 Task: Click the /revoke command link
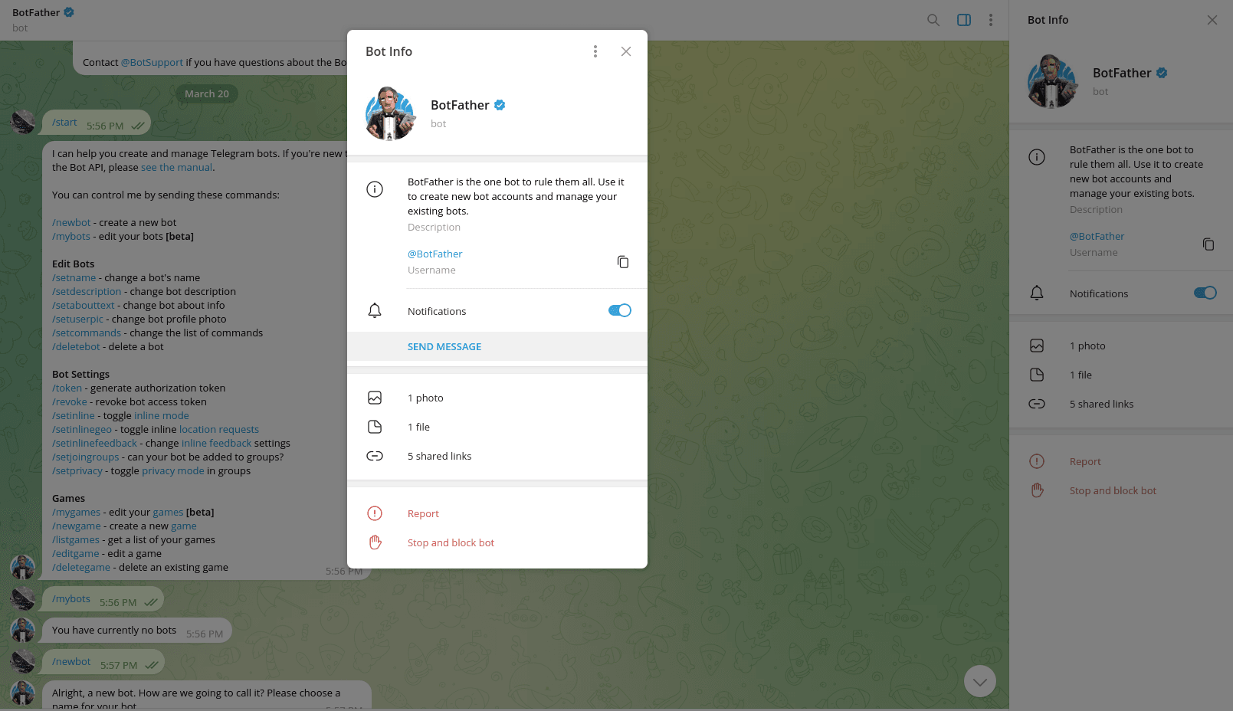[70, 401]
